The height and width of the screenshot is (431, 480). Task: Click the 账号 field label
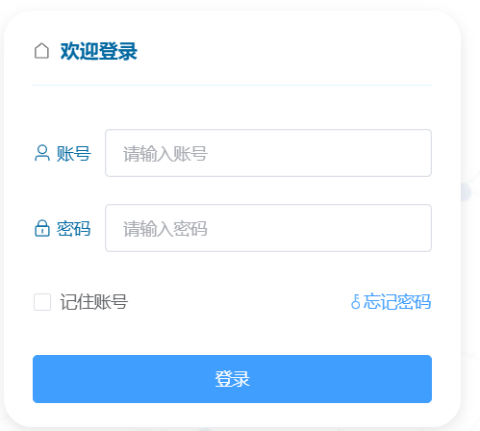click(x=74, y=153)
